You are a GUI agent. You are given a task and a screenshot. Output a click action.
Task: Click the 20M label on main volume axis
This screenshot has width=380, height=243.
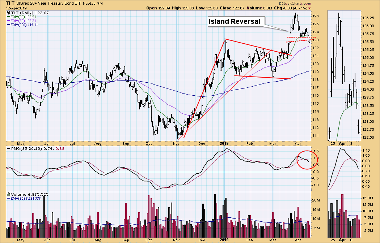click(x=316, y=200)
